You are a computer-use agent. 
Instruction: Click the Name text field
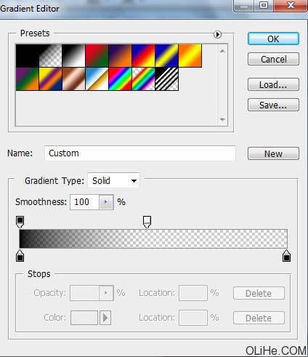pyautogui.click(x=140, y=153)
